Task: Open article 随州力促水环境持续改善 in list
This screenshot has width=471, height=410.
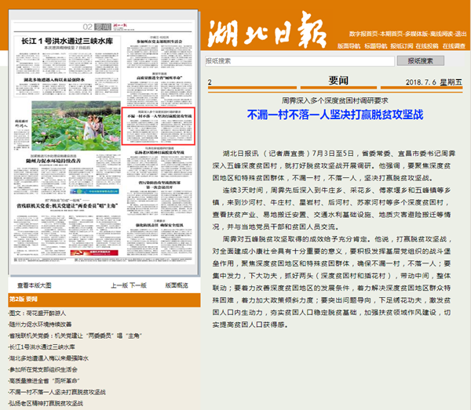Action: pyautogui.click(x=40, y=325)
